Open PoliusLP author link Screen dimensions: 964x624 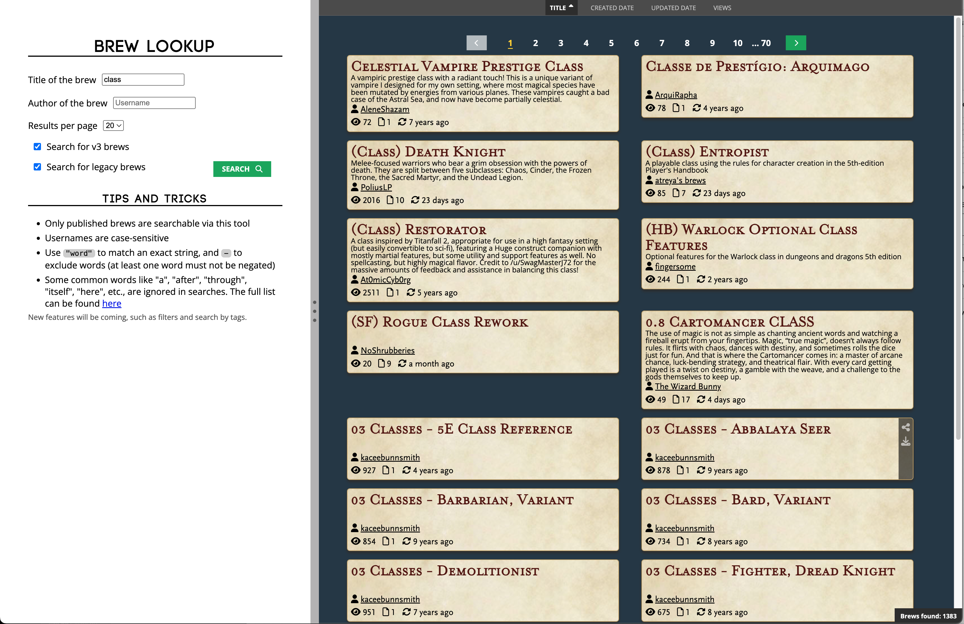[x=376, y=187]
